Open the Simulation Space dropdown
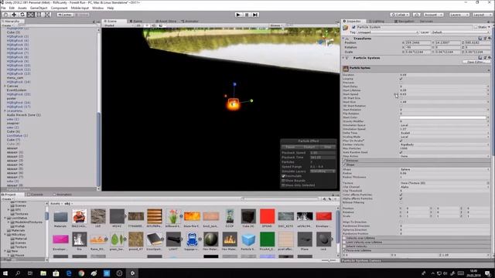This screenshot has width=495, height=278. (x=445, y=125)
